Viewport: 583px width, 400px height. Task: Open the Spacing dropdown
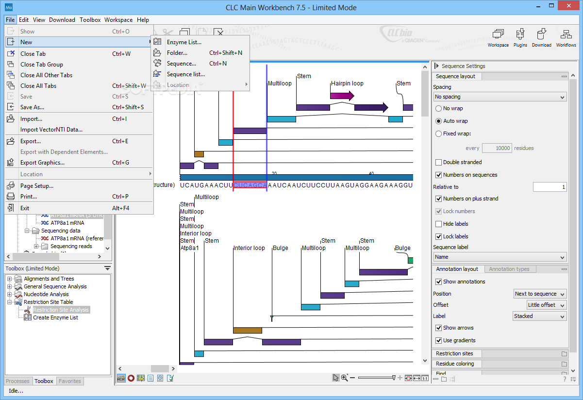click(x=500, y=97)
